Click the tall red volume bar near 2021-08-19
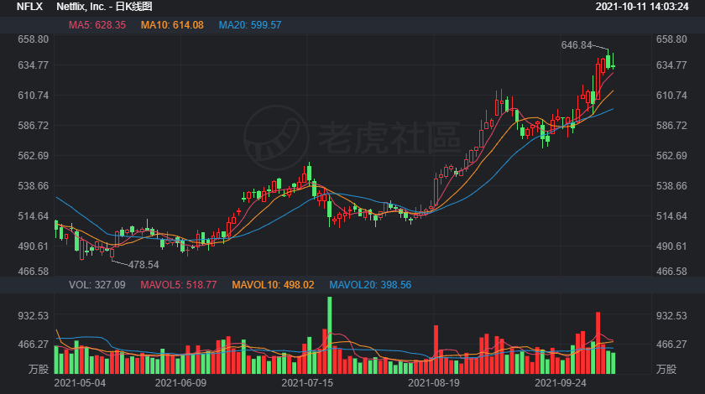The width and height of the screenshot is (705, 394). [436, 350]
